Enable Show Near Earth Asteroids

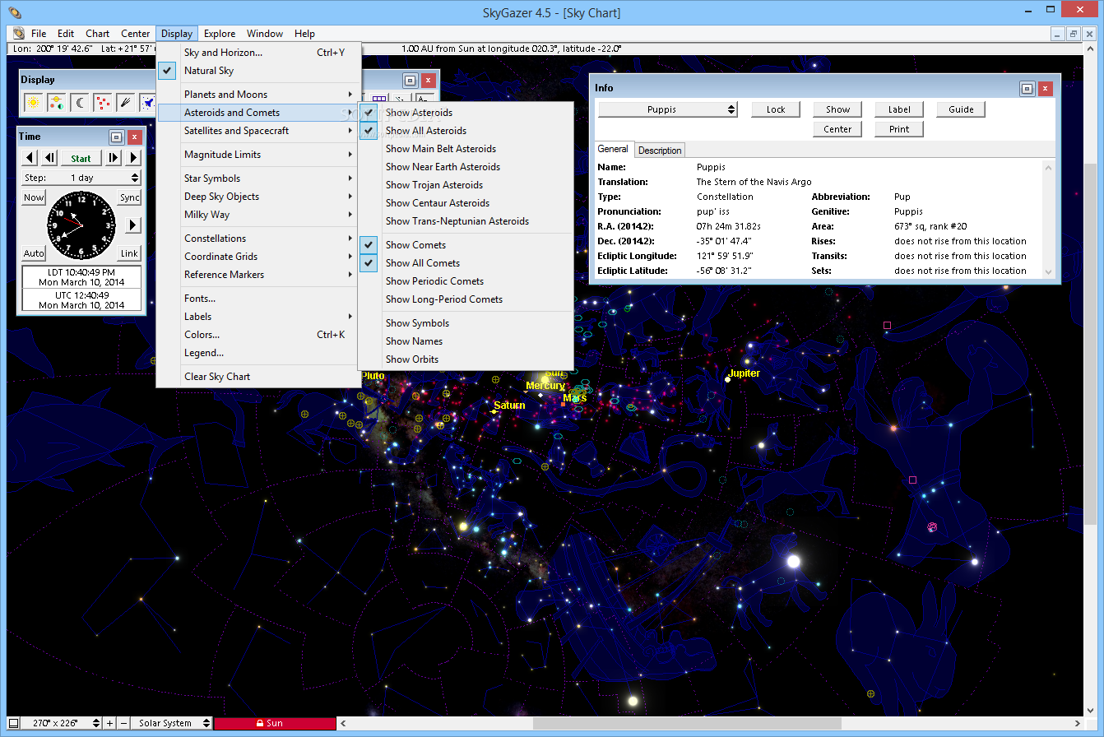466,167
